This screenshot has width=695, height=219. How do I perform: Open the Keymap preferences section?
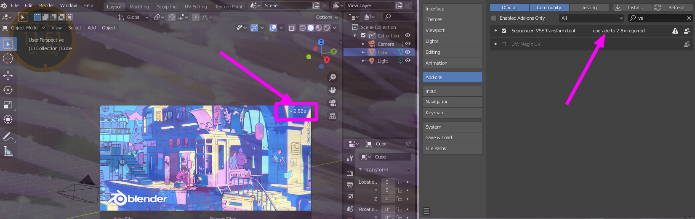point(452,113)
